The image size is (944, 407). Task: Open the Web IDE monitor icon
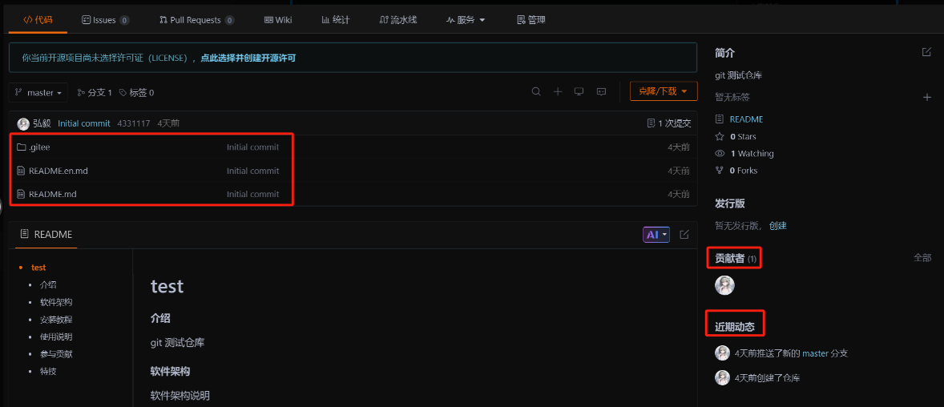coord(579,91)
